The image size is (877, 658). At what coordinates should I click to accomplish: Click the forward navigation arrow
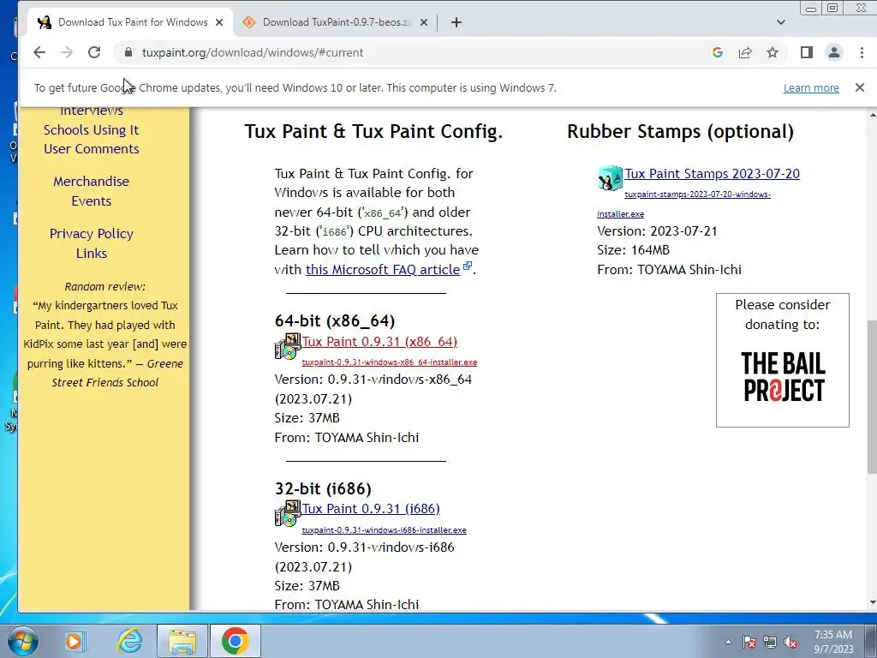point(67,52)
